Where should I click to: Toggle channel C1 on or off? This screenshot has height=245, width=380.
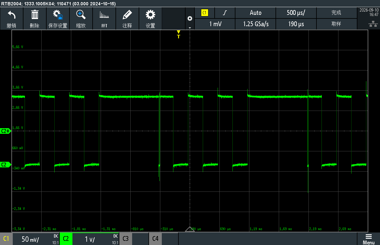[6, 239]
